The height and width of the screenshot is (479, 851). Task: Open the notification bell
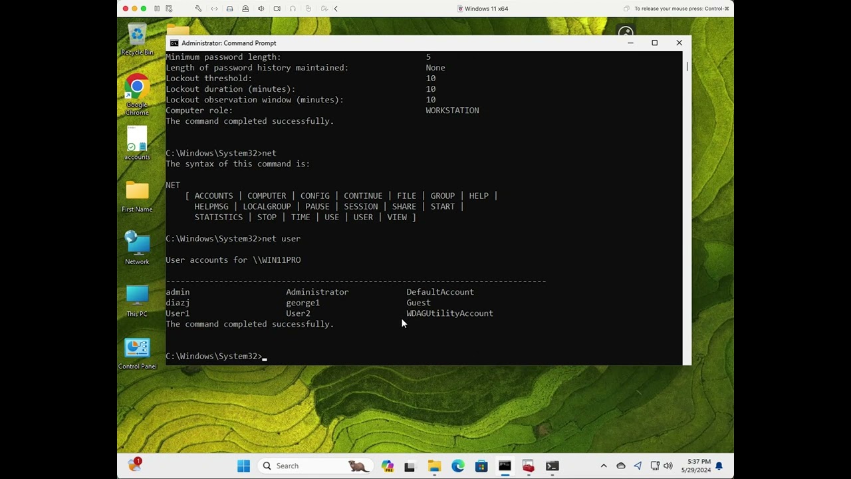tap(719, 466)
